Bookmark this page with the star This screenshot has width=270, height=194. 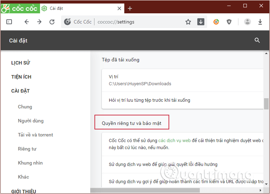click(x=188, y=22)
